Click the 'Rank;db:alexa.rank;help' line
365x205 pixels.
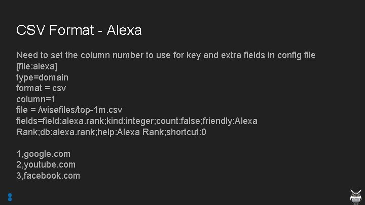111,132
